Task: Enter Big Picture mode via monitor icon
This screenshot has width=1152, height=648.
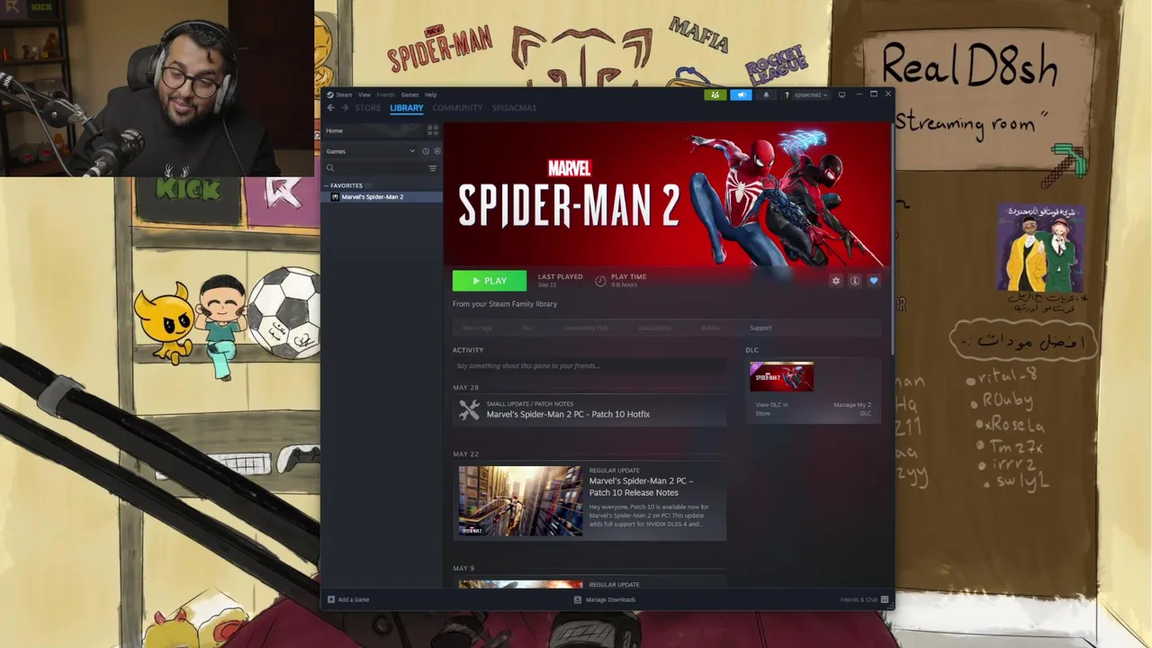Action: point(841,94)
